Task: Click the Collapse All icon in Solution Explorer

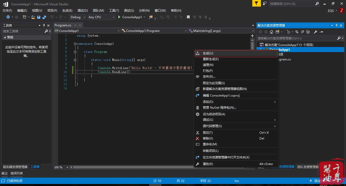Action: click(x=302, y=32)
